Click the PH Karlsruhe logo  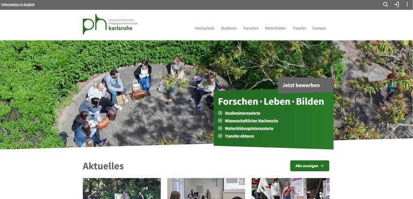pyautogui.click(x=110, y=24)
